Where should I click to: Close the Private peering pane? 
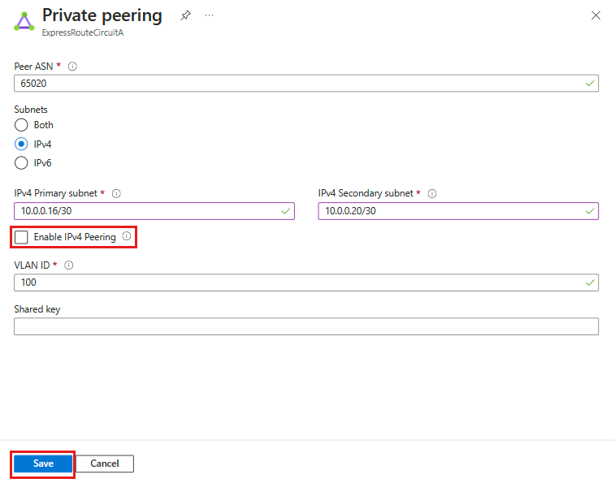(596, 15)
